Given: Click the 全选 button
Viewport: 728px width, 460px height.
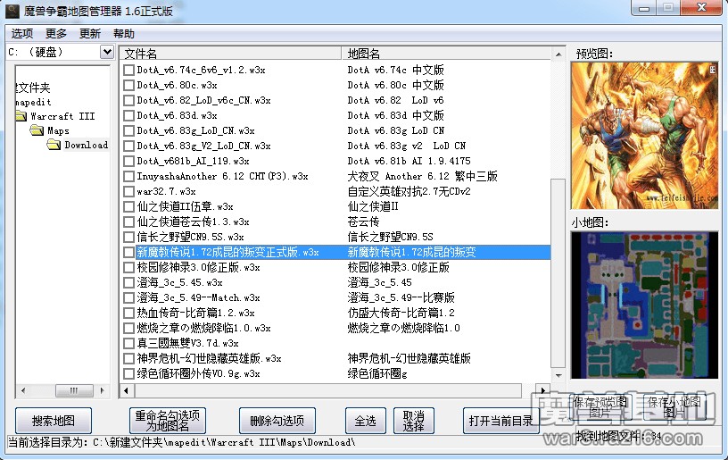Looking at the screenshot, I should click(366, 421).
